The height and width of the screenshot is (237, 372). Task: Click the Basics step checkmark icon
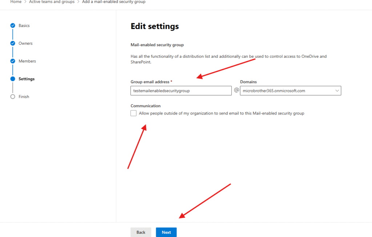13,25
